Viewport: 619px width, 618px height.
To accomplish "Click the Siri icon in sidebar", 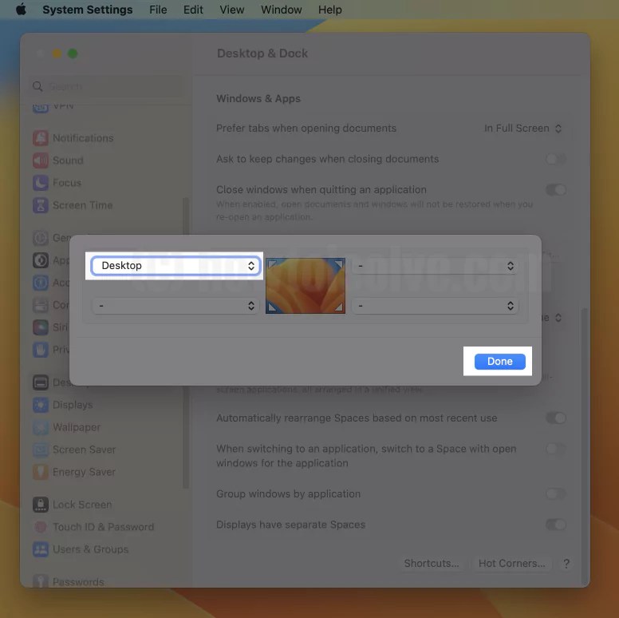I will coord(40,327).
